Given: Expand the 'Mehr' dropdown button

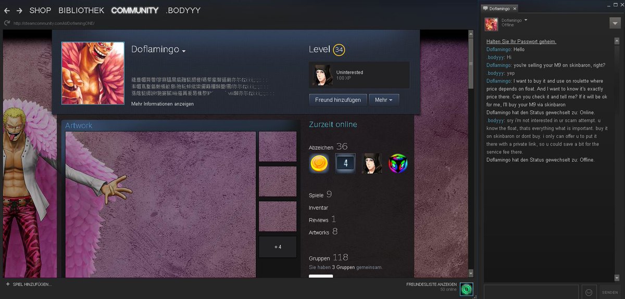Looking at the screenshot, I should coord(384,100).
